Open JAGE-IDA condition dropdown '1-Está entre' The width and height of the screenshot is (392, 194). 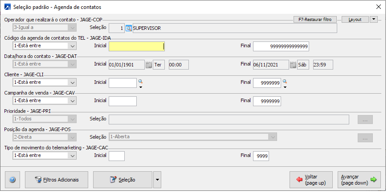45,46
